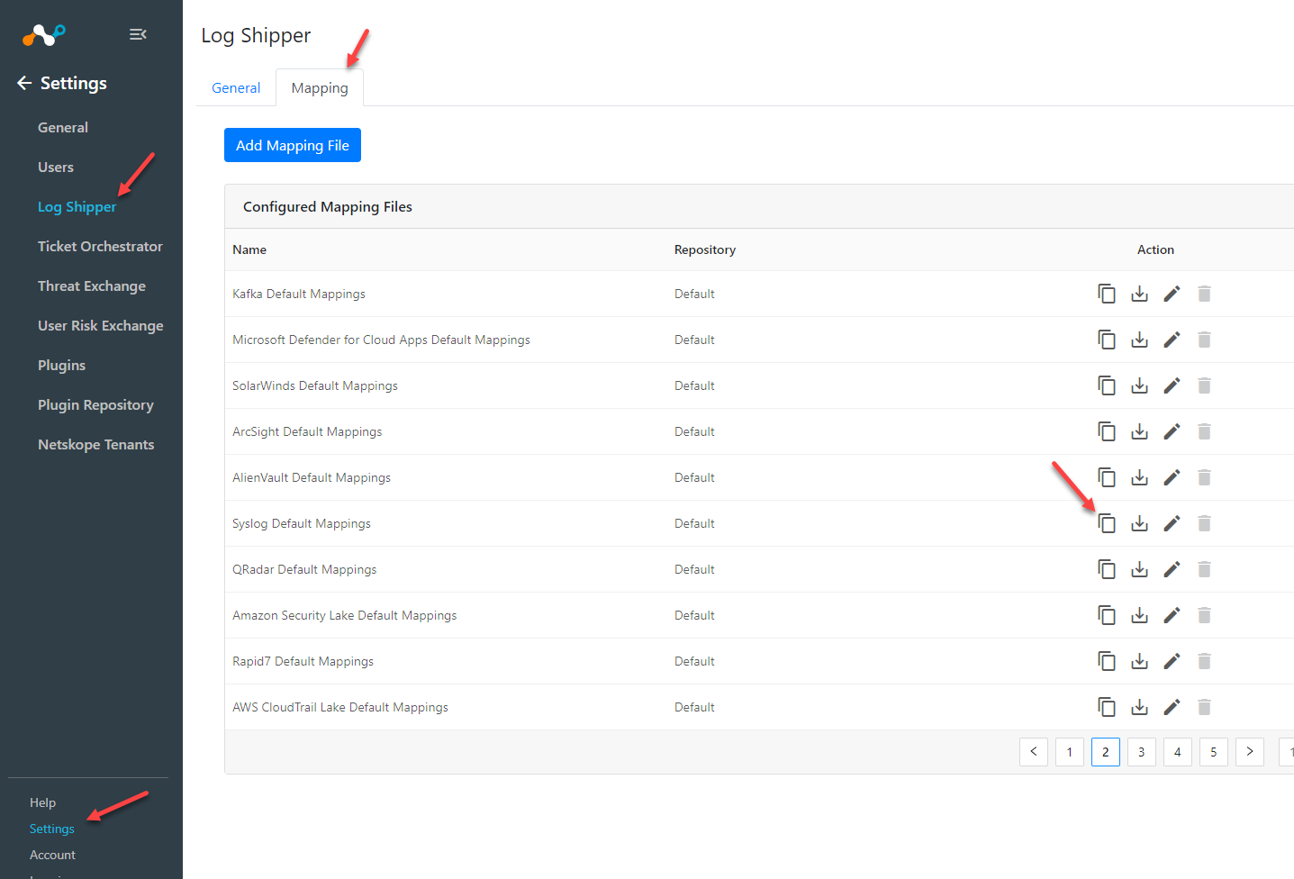Download Microsoft Defender for Cloud Apps mappings
Viewport: 1294px width, 879px height.
click(x=1139, y=340)
